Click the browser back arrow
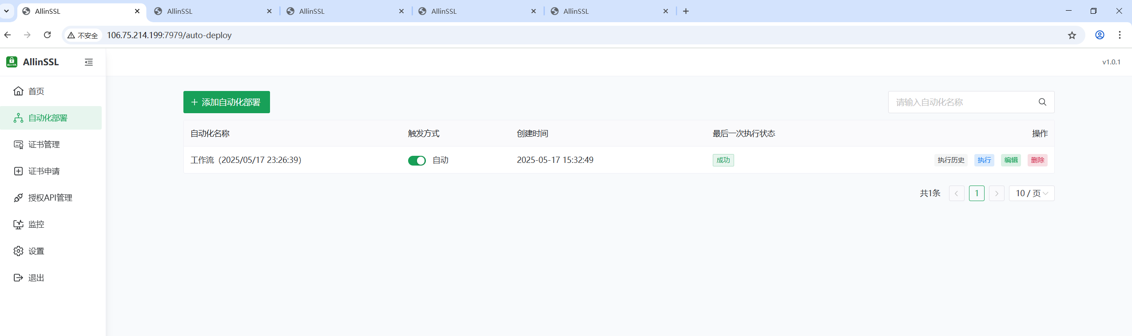 8,35
